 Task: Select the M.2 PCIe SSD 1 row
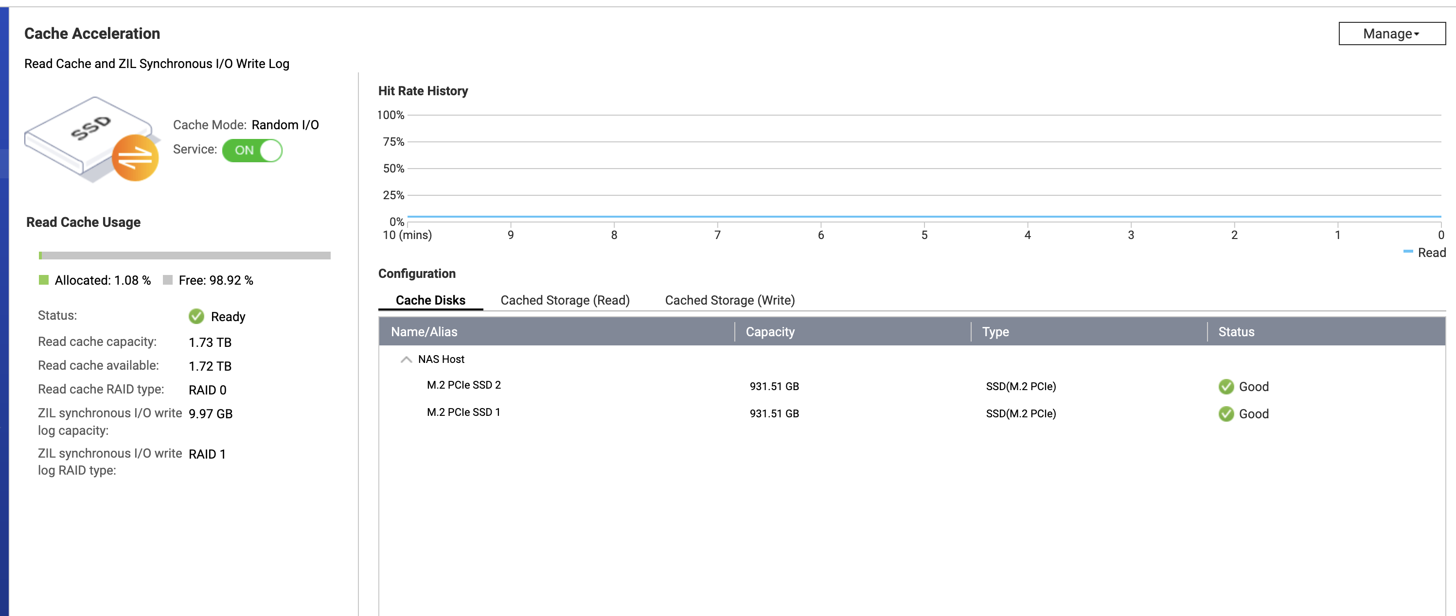(x=463, y=413)
